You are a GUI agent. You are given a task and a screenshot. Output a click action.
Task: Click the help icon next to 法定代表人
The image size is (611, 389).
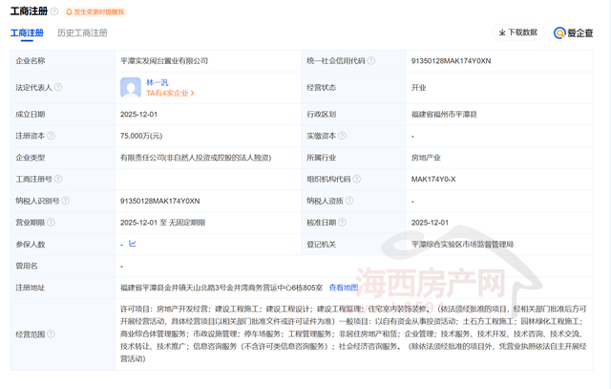click(x=59, y=87)
